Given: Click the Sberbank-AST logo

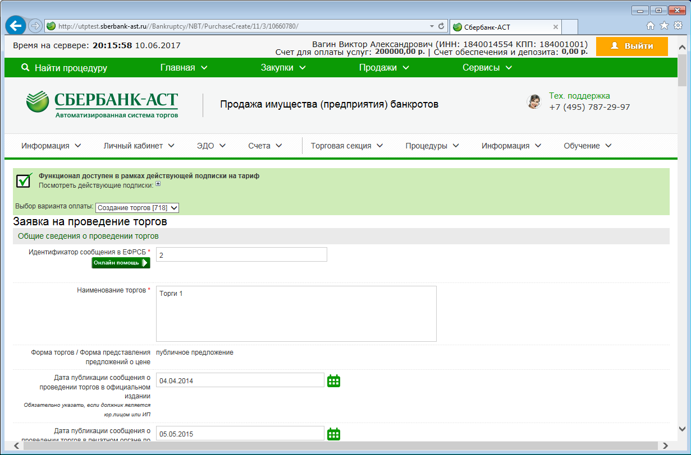Looking at the screenshot, I should (102, 104).
